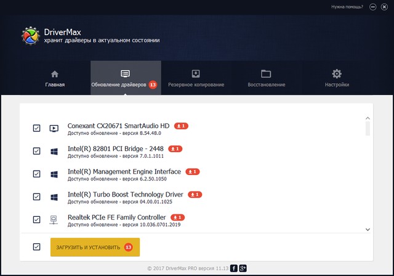This screenshot has height=276, width=394.
Task: Uncheck Realtek PCIe FE Family Controller
Action: [x=37, y=219]
